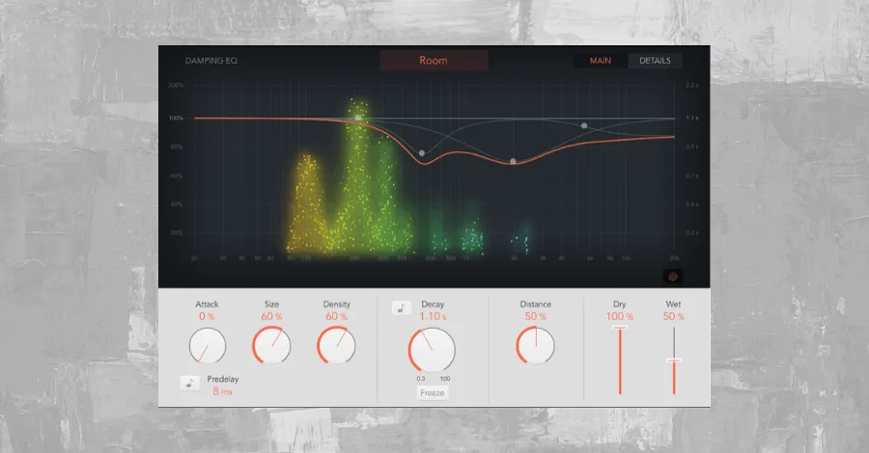Select the EQ node near 600 Hz dip
The width and height of the screenshot is (869, 453).
click(422, 153)
